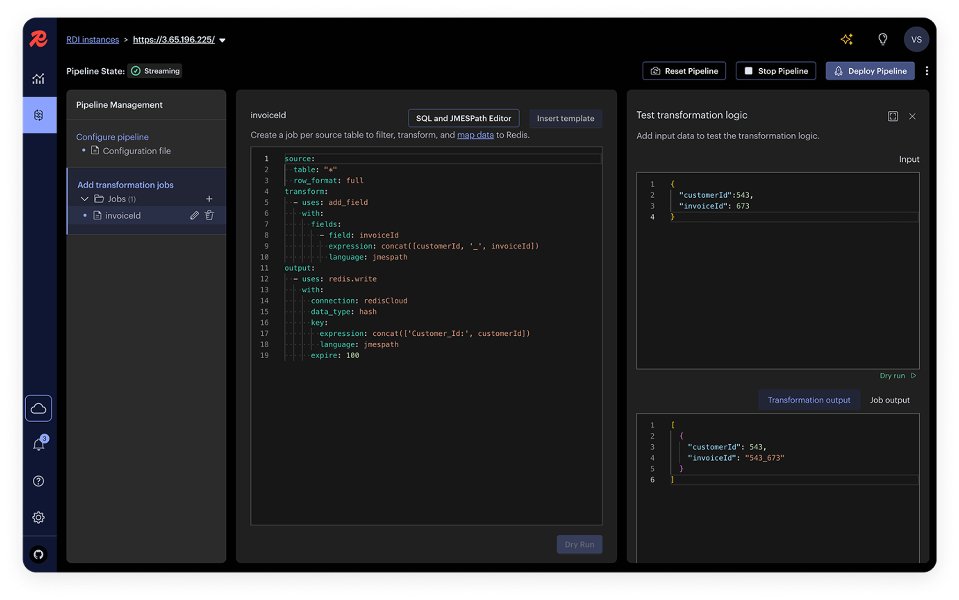Add a new job with plus icon
The width and height of the screenshot is (959, 600).
coord(209,199)
